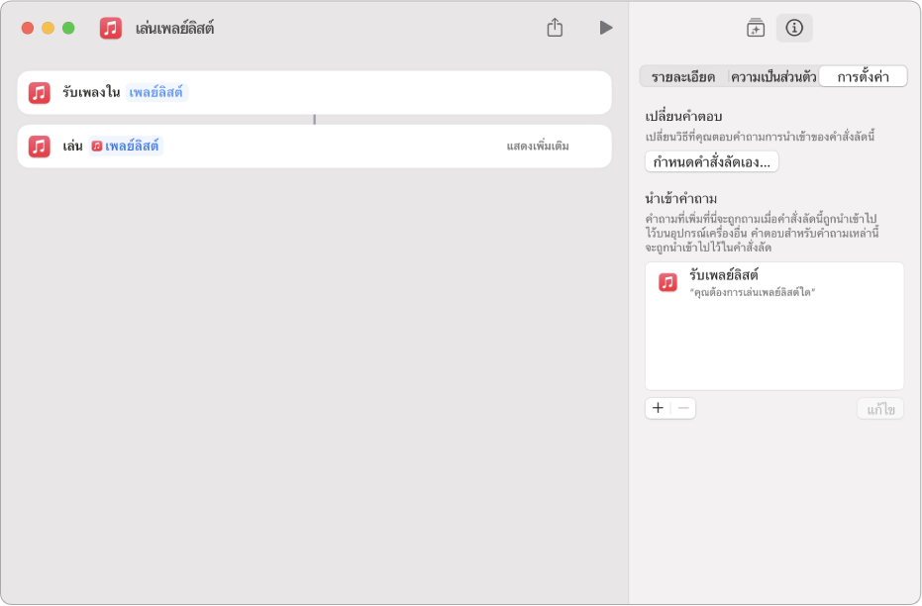Switch to the ความเป็นส่วนตัว tab
Viewport: 922px width, 606px height.
click(x=773, y=77)
